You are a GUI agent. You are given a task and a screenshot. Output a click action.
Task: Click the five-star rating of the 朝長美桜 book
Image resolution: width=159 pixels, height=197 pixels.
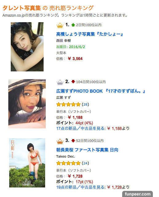pos(68,163)
